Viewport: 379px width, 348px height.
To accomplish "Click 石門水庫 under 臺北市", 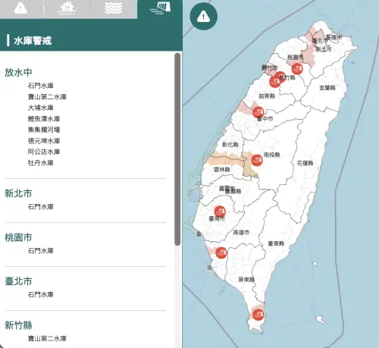I will tap(41, 294).
